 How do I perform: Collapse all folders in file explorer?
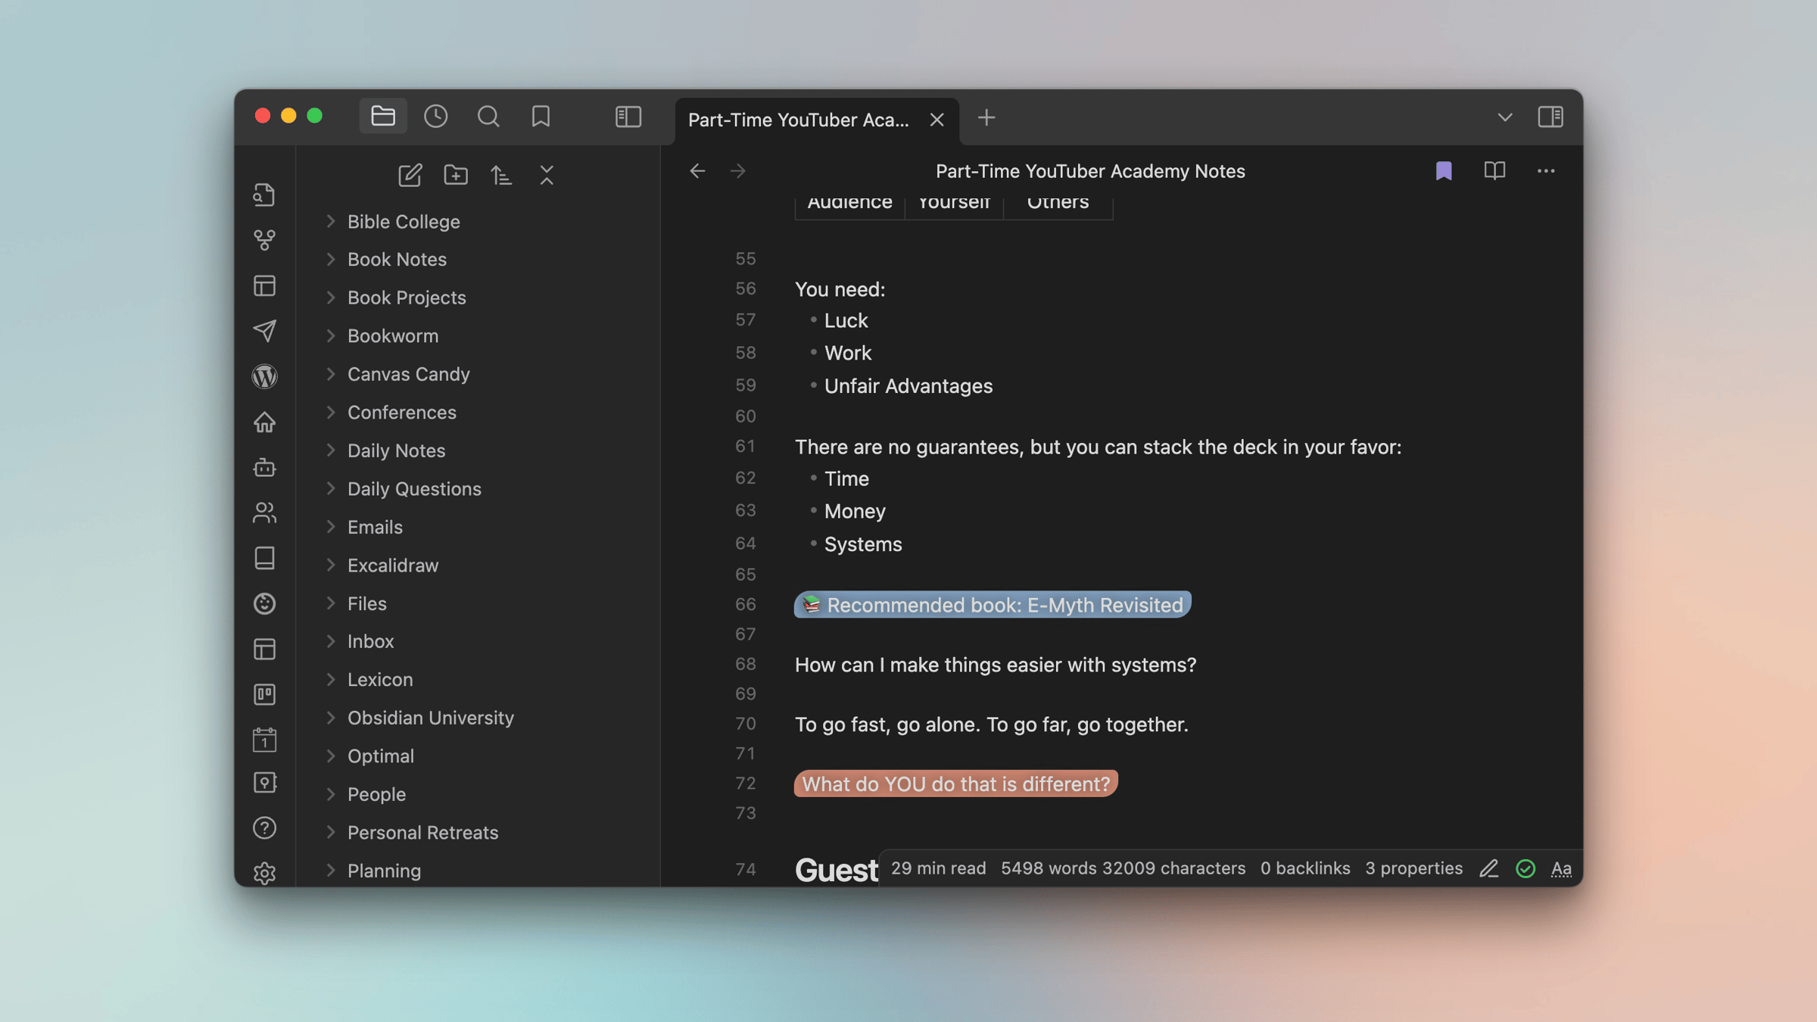(547, 175)
